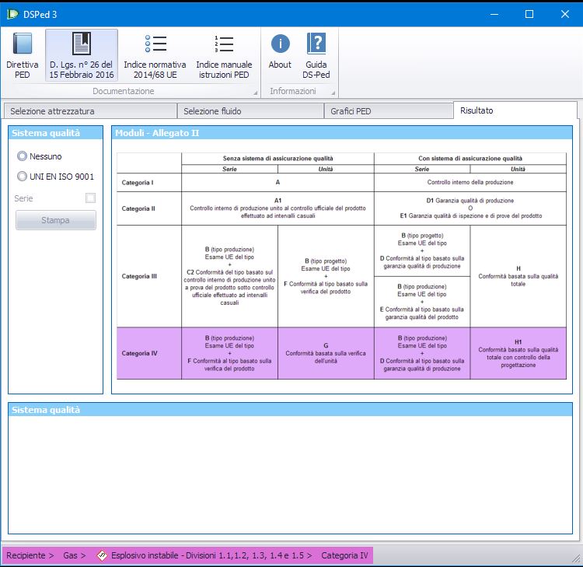This screenshot has height=567, width=583.
Task: Click the Controllo interno della produzione cell
Action: click(x=470, y=182)
